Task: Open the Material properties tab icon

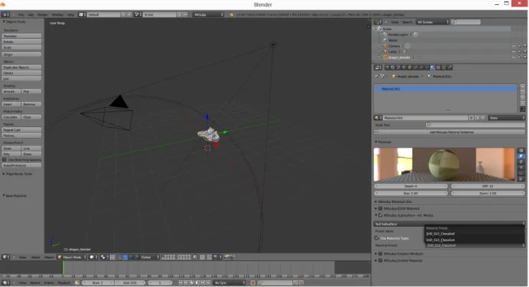Action: pyautogui.click(x=432, y=67)
